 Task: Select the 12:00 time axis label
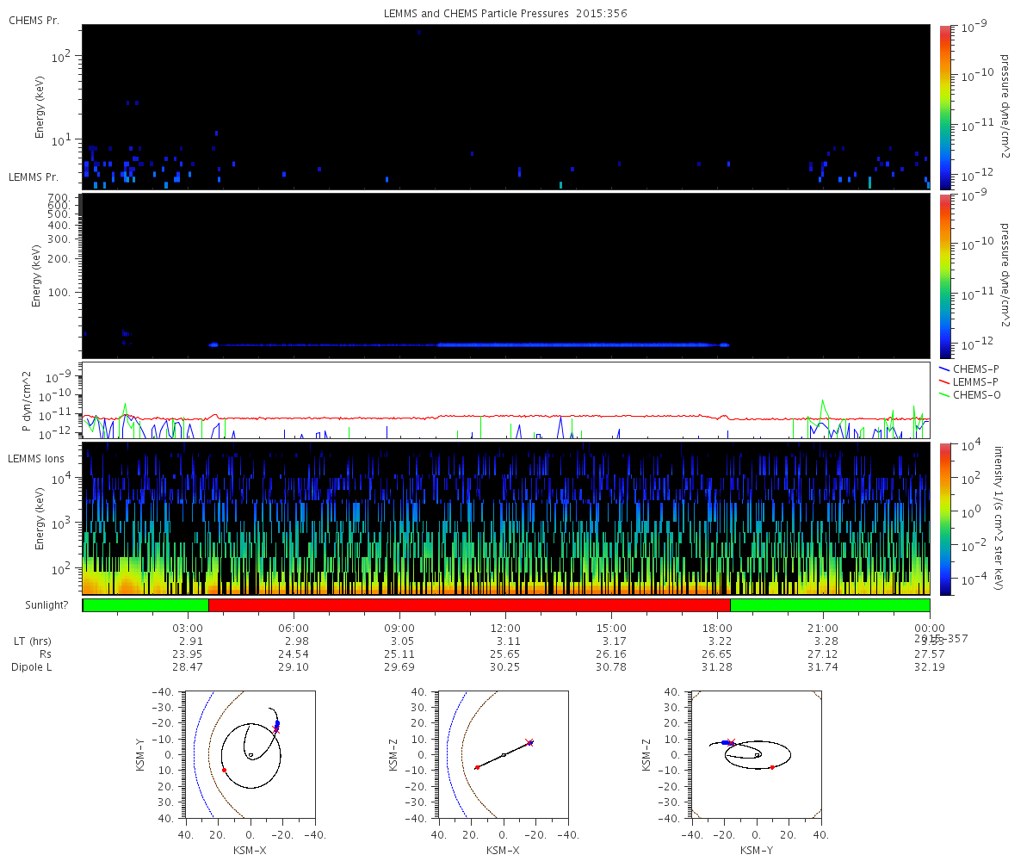click(x=505, y=629)
